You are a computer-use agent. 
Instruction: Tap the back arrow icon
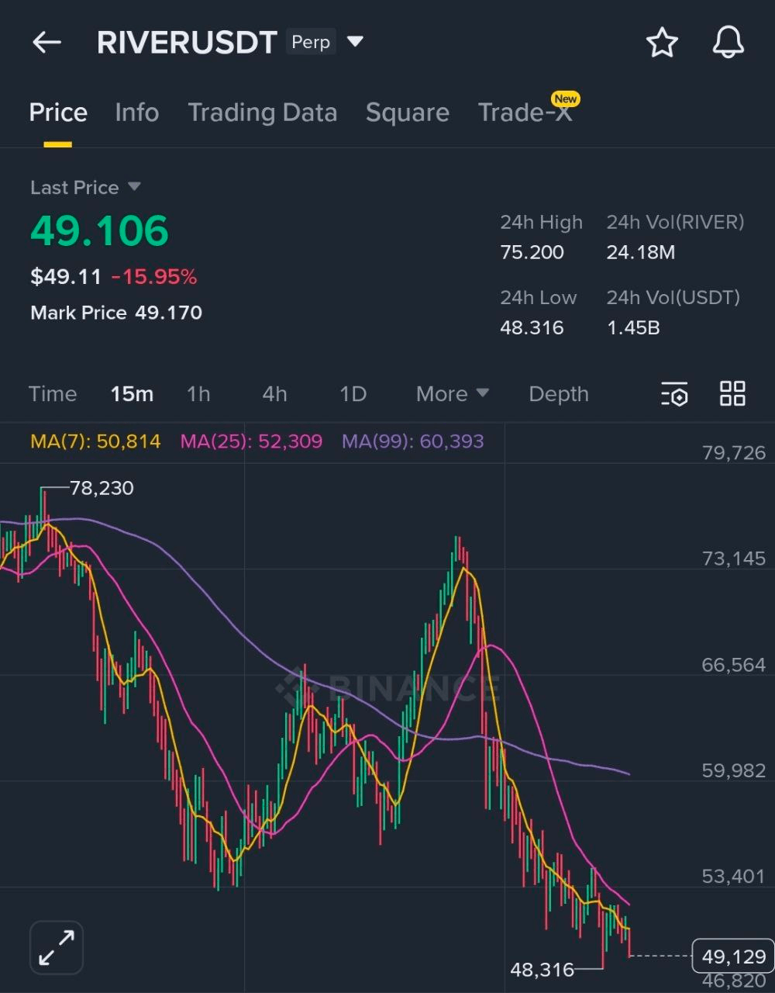pyautogui.click(x=46, y=43)
